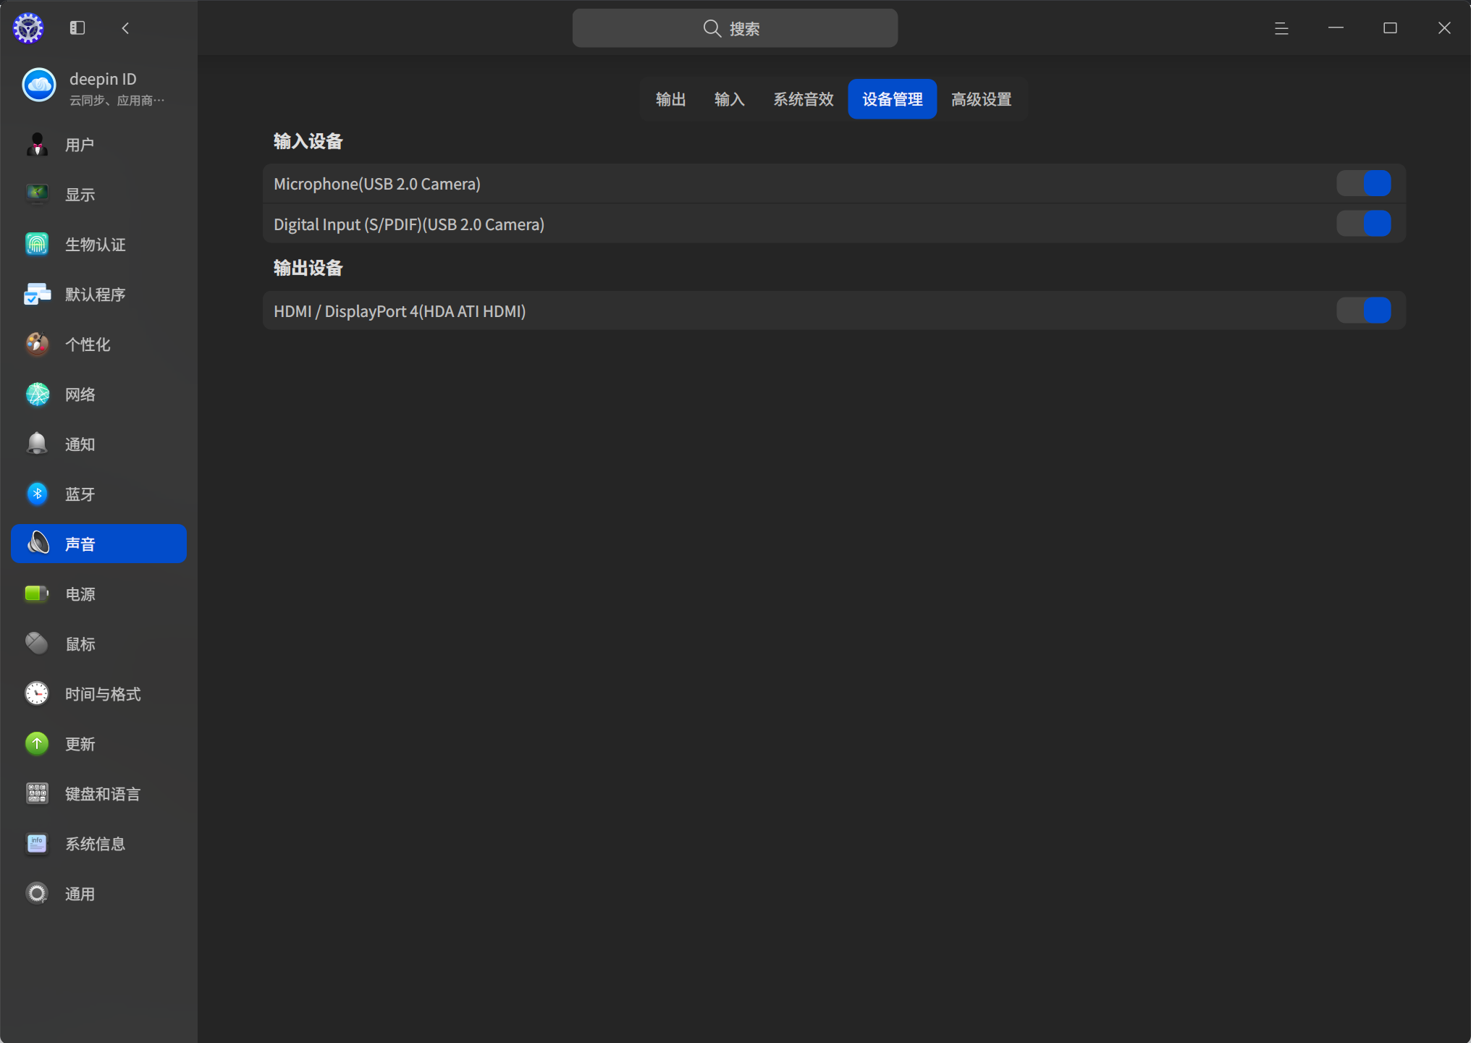This screenshot has width=1471, height=1043.
Task: Click the Power (电源) battery icon
Action: 37,594
